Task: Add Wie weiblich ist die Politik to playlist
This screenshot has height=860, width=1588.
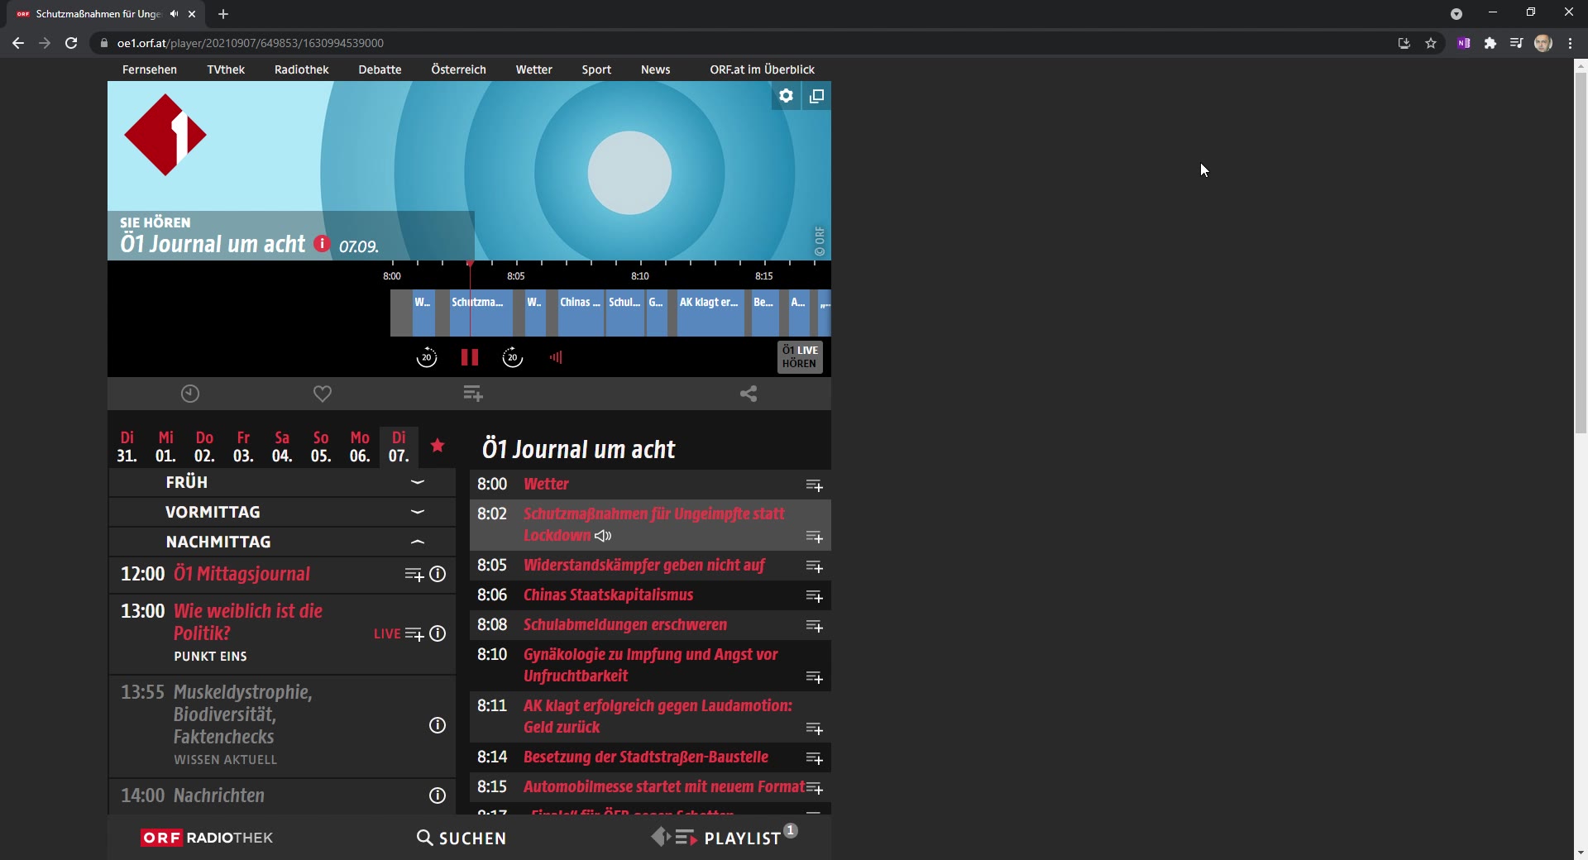Action: 414,633
